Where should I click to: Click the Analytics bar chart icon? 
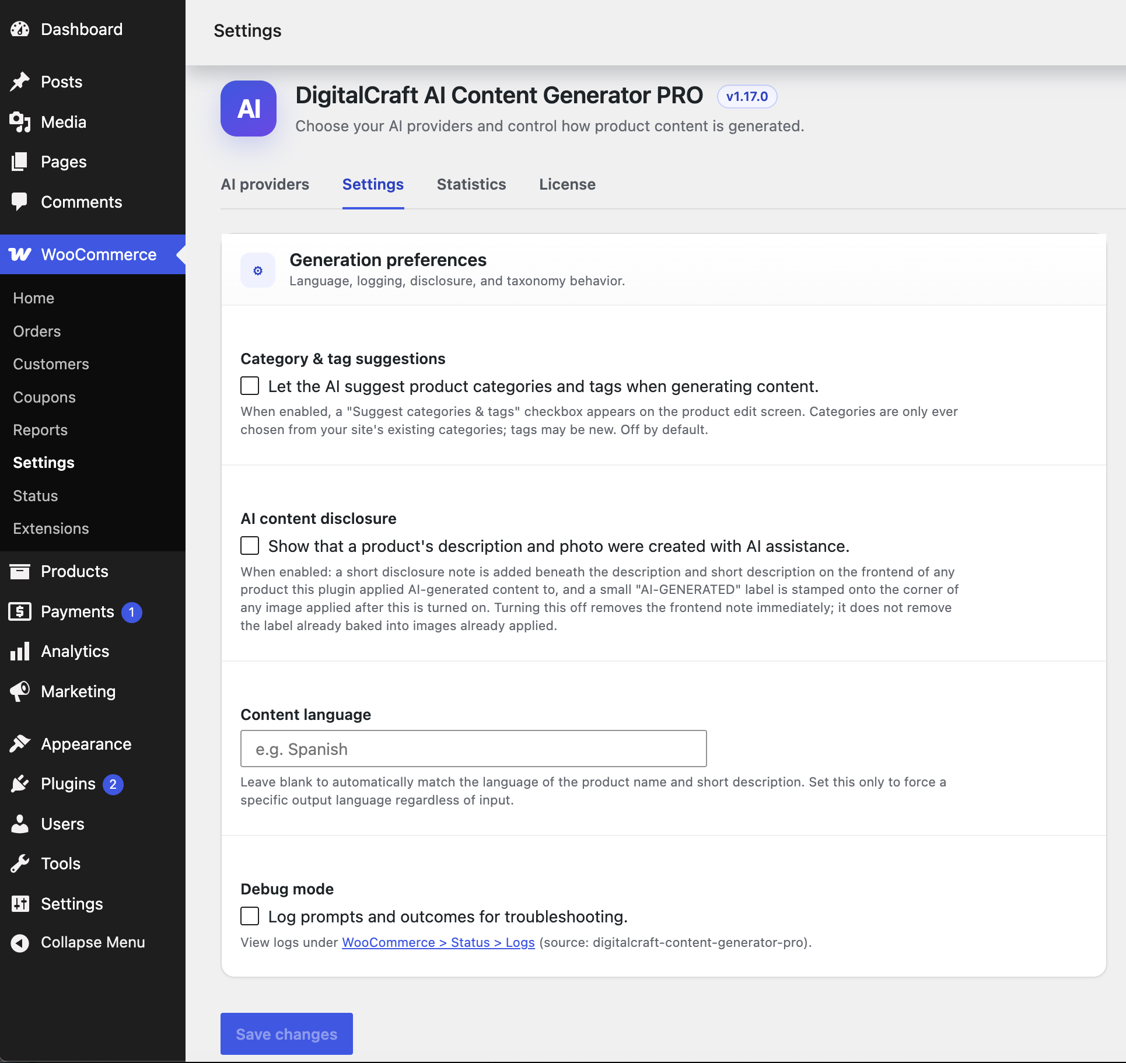20,651
